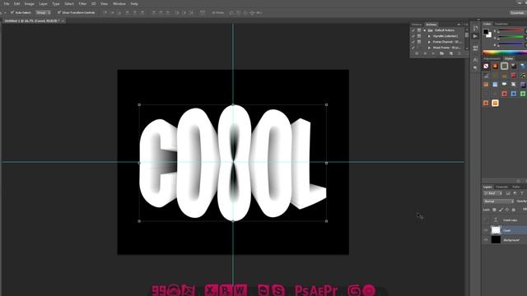Open the Normal blend mode dropdown
The width and height of the screenshot is (527, 296).
point(498,201)
